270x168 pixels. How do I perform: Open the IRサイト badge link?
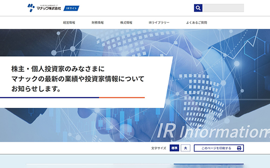click(x=72, y=8)
